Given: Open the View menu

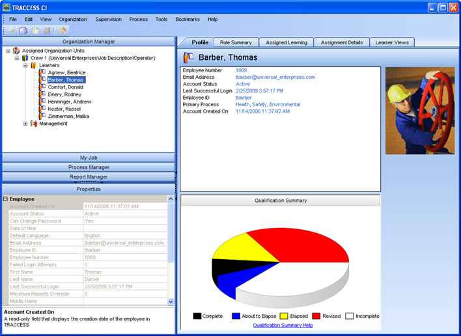Looking at the screenshot, I should [x=46, y=20].
